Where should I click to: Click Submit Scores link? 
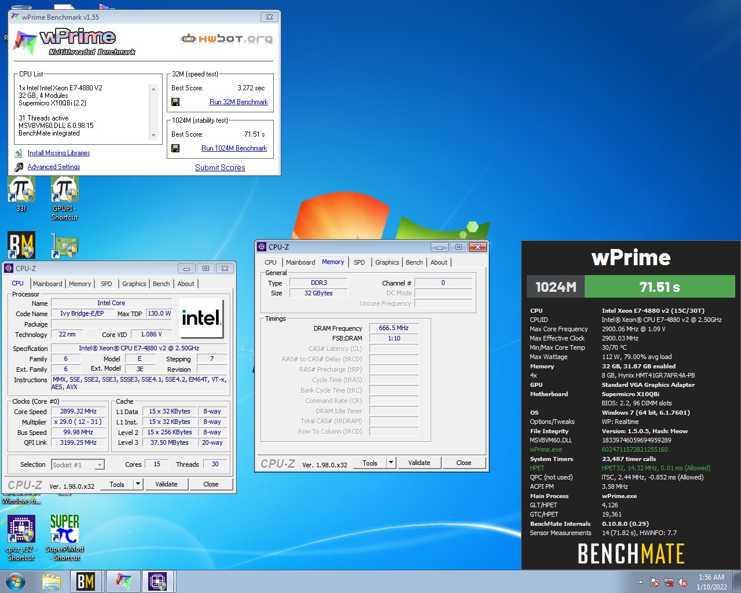point(220,167)
